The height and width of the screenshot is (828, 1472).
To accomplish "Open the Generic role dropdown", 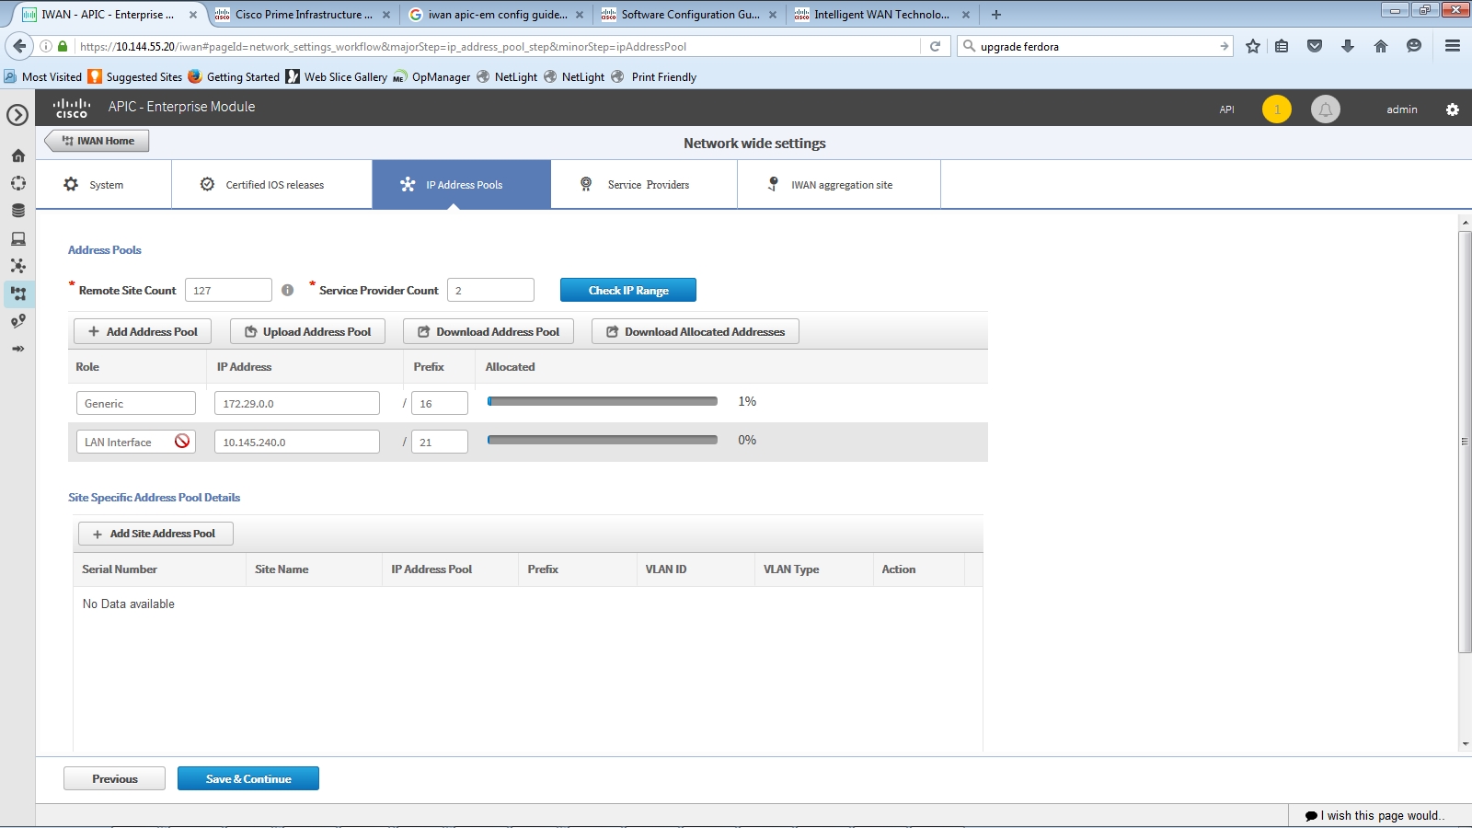I will point(136,403).
